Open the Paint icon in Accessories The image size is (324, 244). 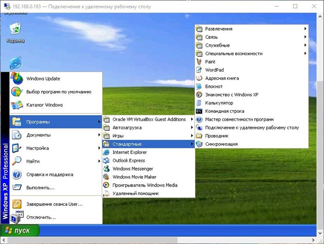click(199, 61)
